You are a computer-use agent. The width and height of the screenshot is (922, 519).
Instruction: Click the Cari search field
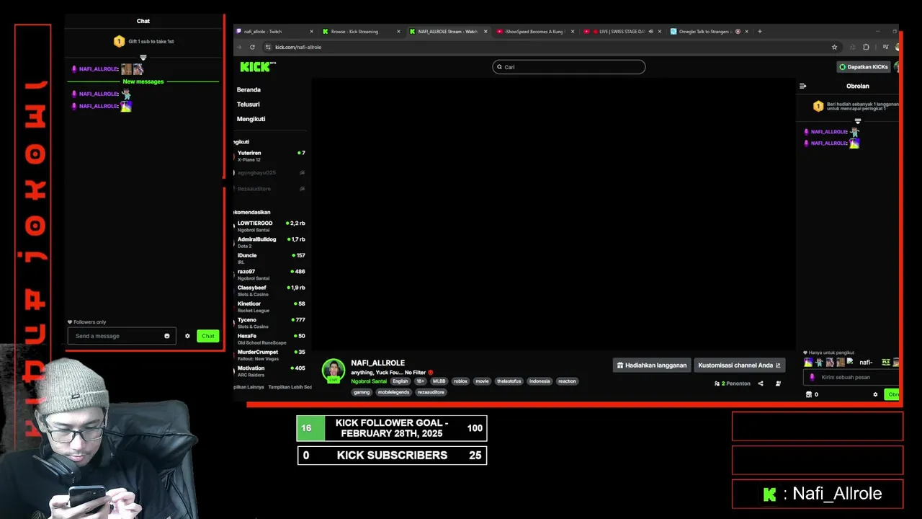pyautogui.click(x=568, y=67)
